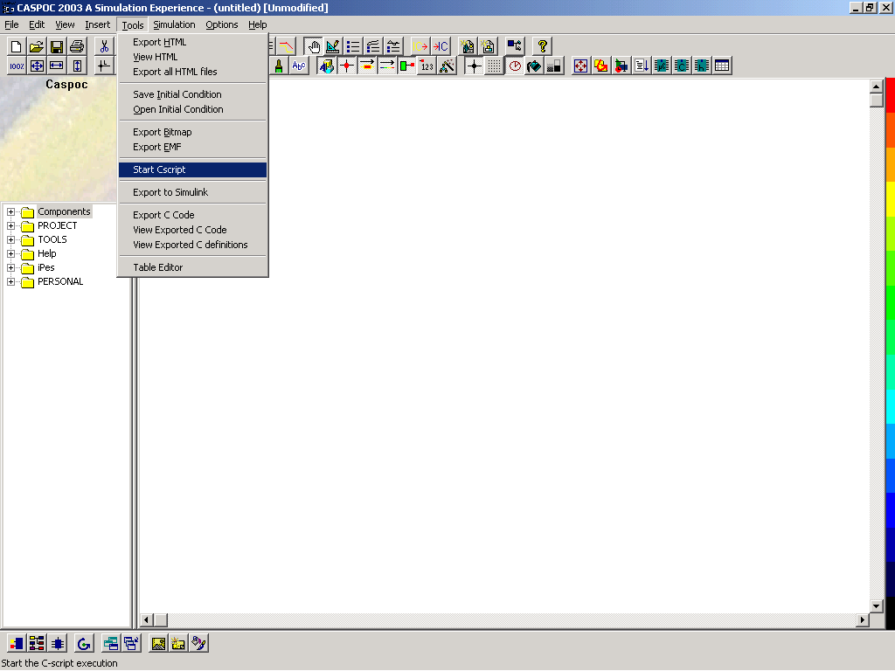Image resolution: width=895 pixels, height=671 pixels.
Task: Open the table grid icon
Action: (721, 66)
